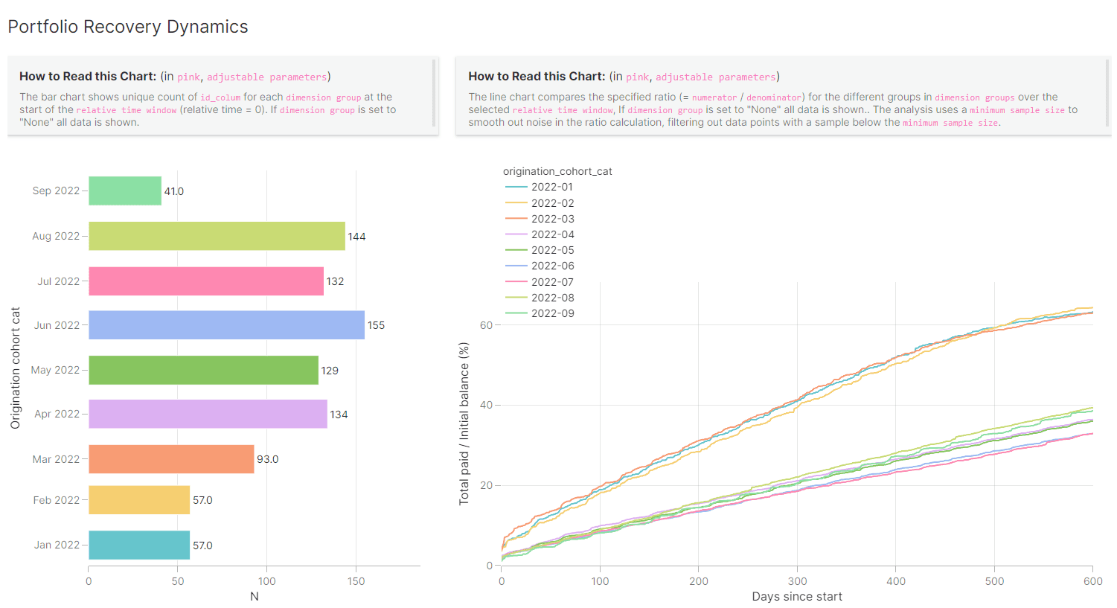Click the '300' x-axis tick label

(797, 581)
